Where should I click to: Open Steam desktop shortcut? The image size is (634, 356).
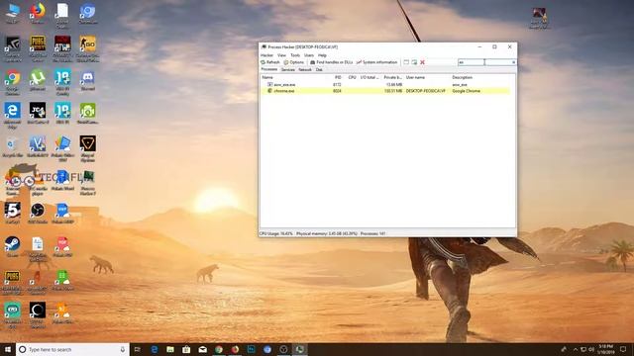point(13,247)
